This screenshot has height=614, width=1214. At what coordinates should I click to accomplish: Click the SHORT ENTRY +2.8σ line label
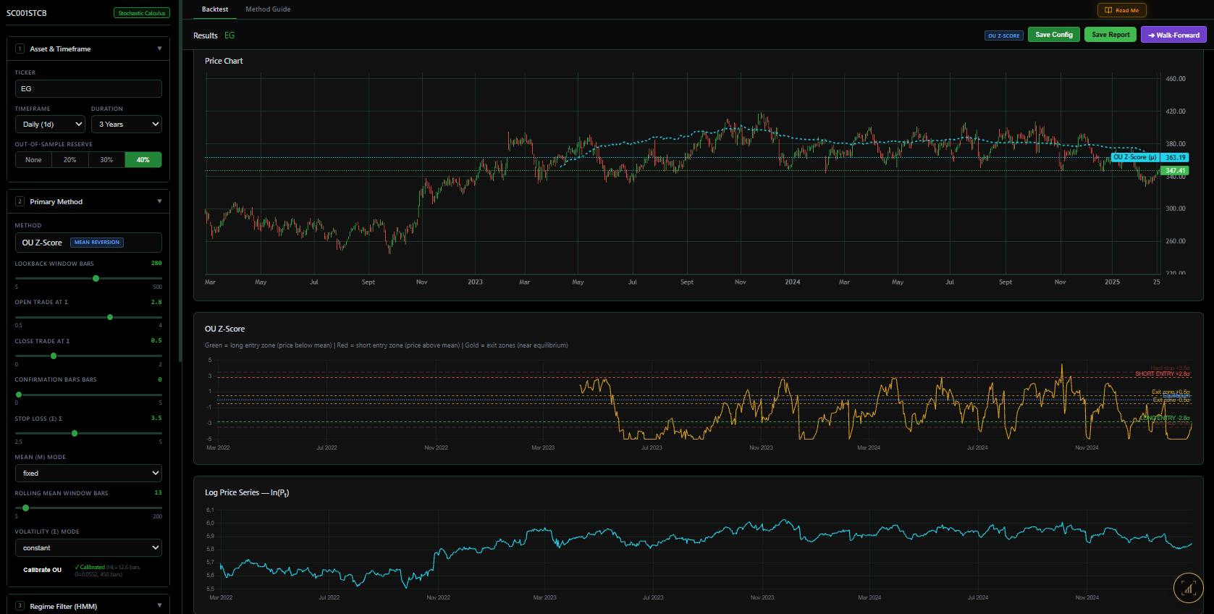point(1162,374)
